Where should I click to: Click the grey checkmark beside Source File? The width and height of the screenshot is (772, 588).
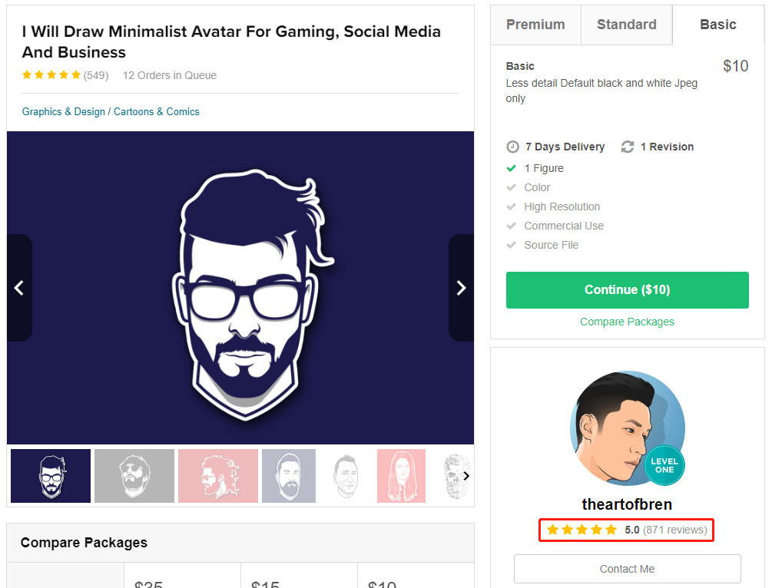511,245
